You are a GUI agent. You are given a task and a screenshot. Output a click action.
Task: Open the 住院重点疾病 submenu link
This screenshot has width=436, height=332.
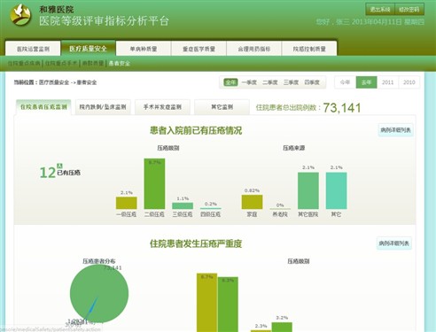[x=24, y=63]
